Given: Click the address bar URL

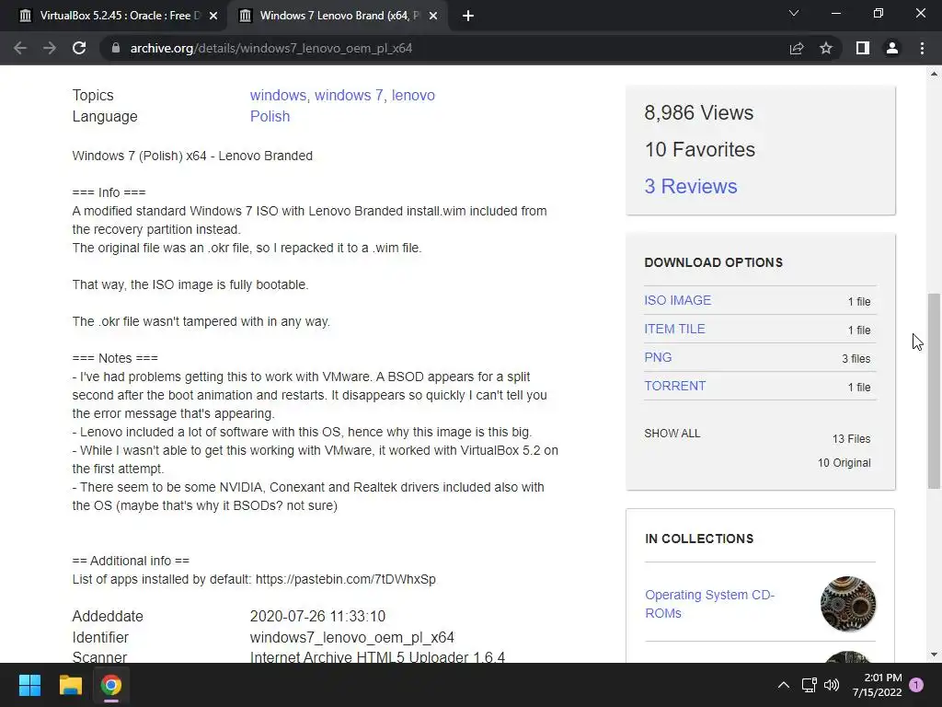Looking at the screenshot, I should tap(271, 48).
